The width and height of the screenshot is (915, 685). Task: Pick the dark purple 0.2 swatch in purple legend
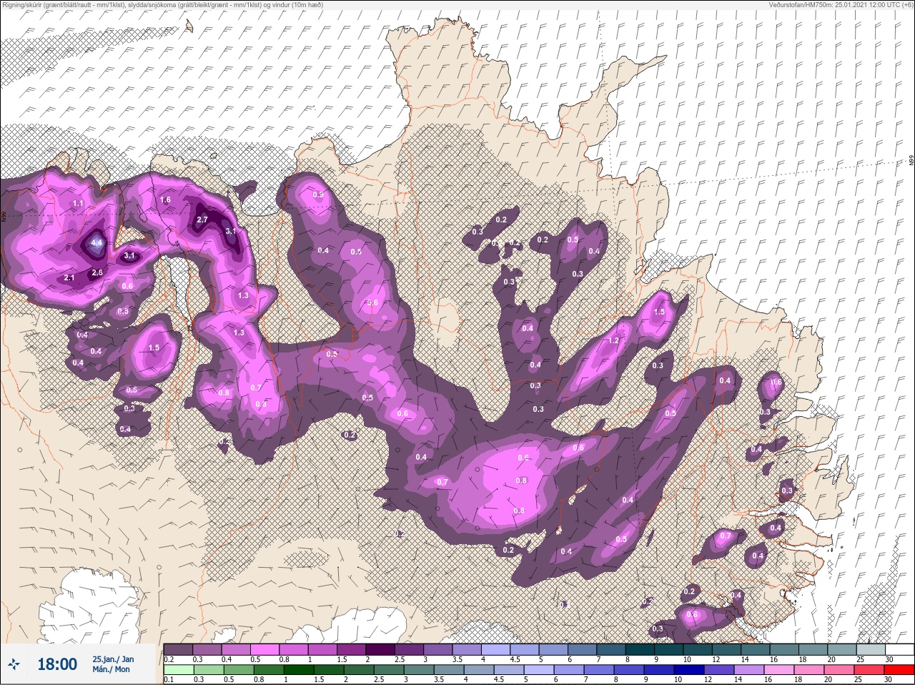coord(178,649)
